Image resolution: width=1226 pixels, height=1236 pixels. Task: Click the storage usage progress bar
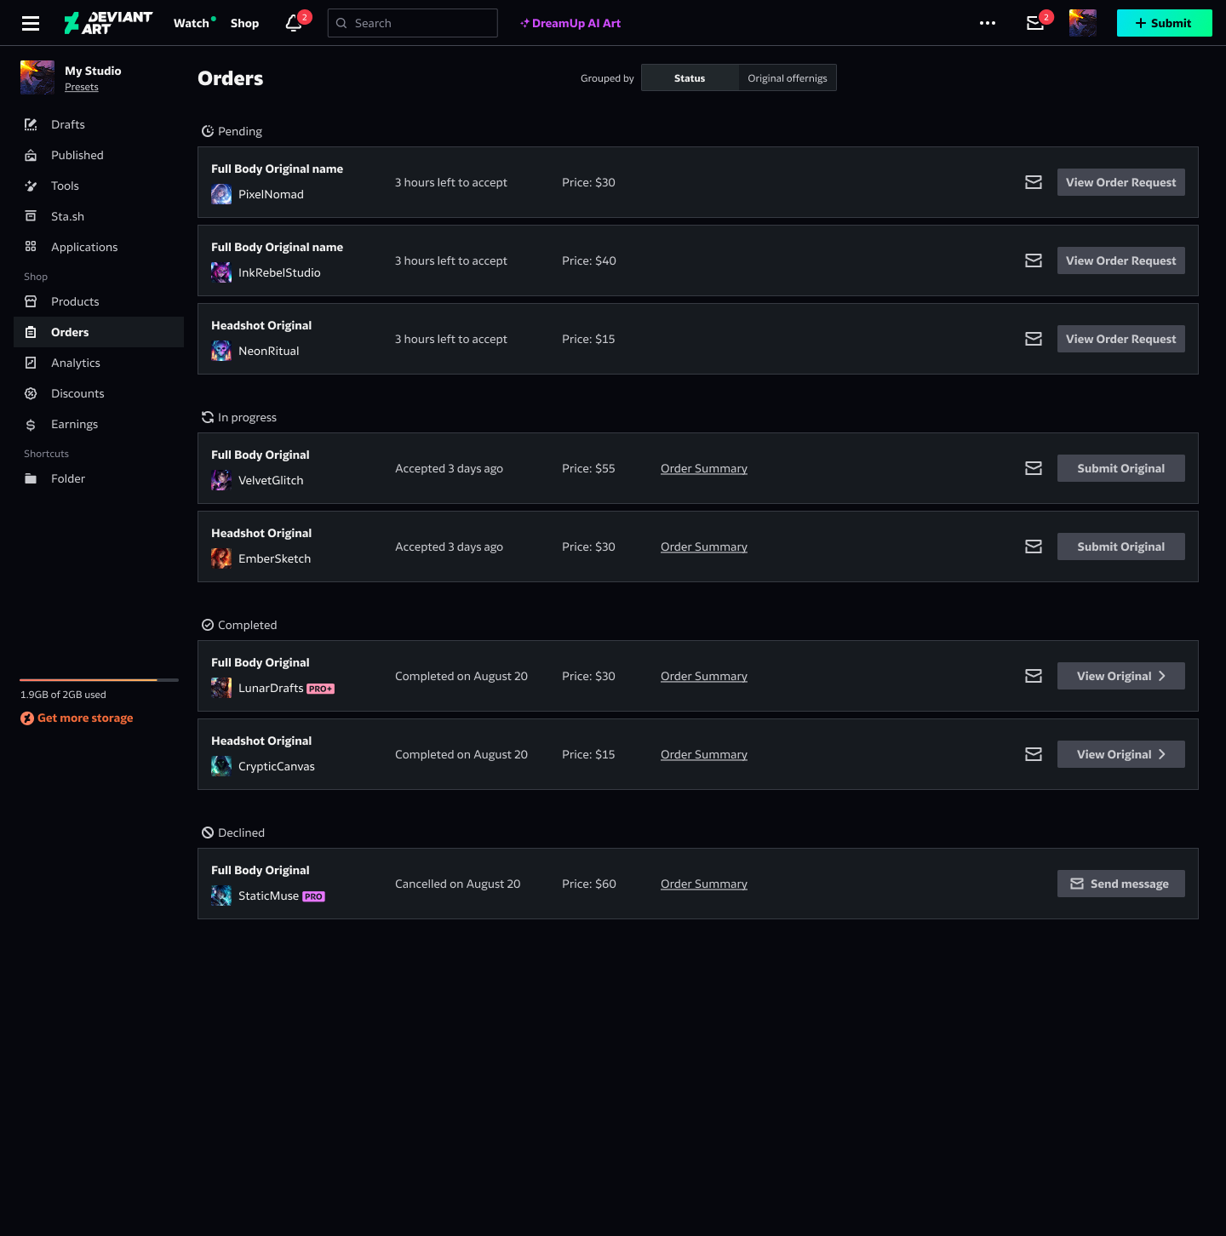99,680
